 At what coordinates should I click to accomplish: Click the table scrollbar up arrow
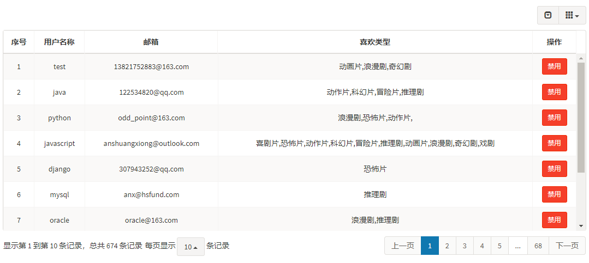(x=581, y=58)
